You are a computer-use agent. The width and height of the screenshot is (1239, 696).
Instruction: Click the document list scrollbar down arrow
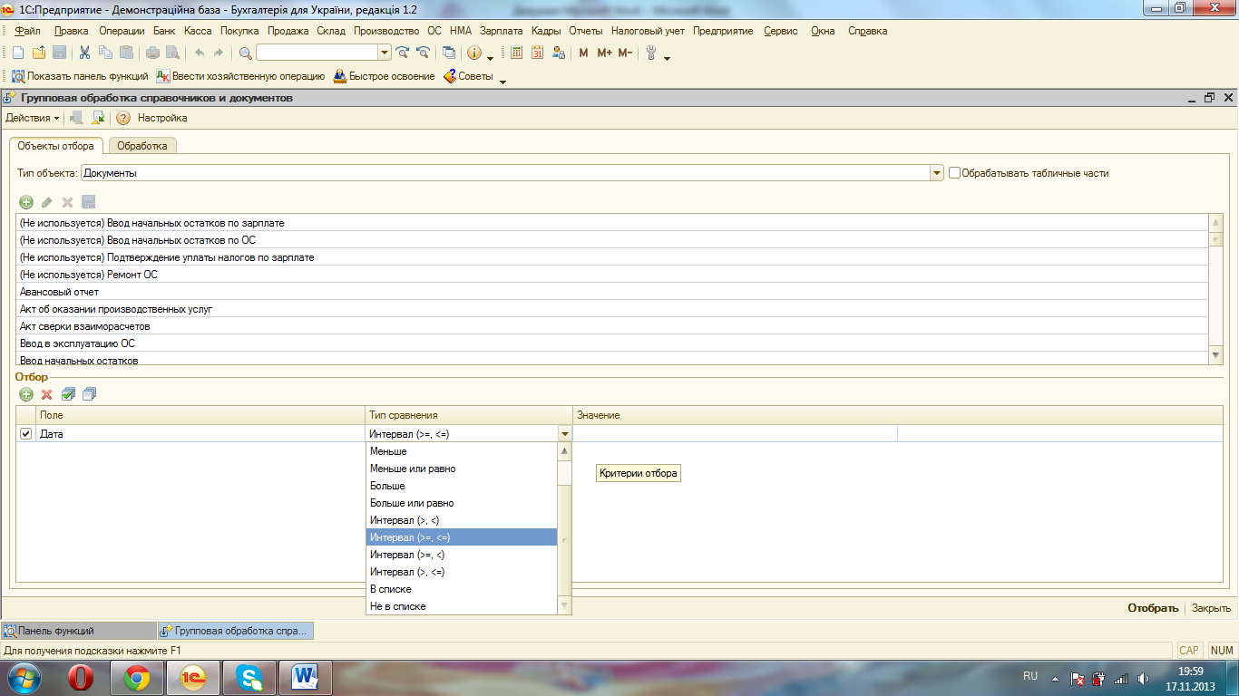[1216, 356]
